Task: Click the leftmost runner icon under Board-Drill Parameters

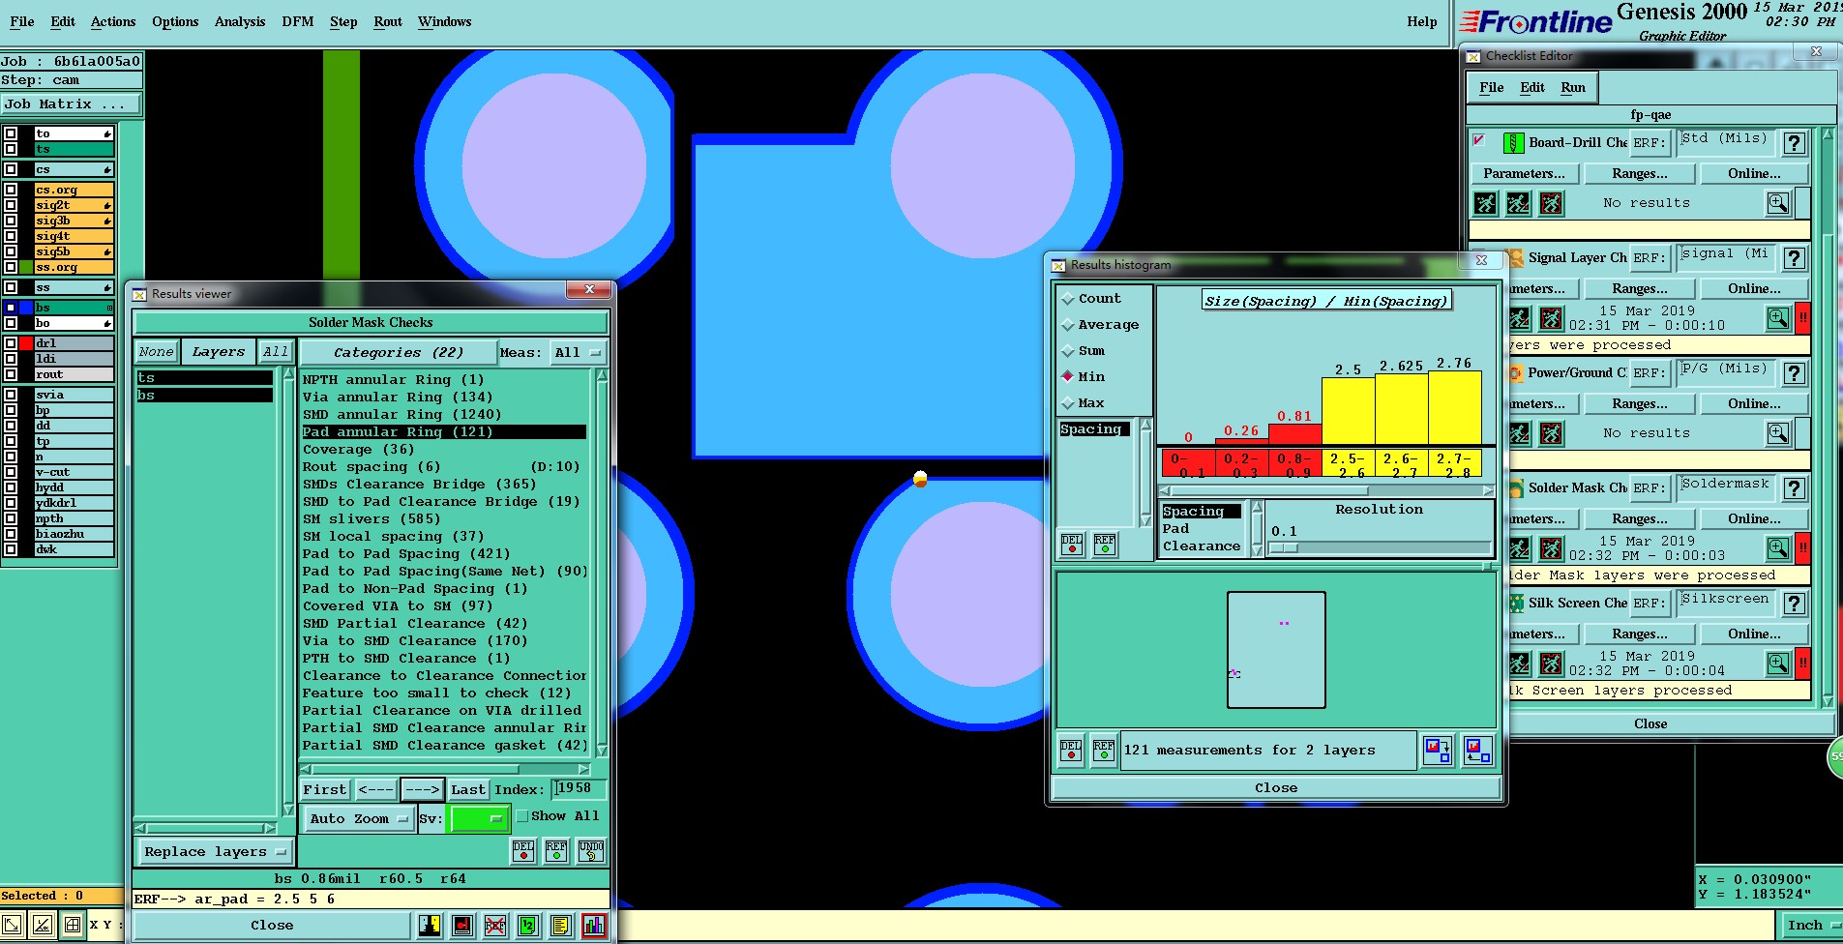Action: tap(1486, 203)
